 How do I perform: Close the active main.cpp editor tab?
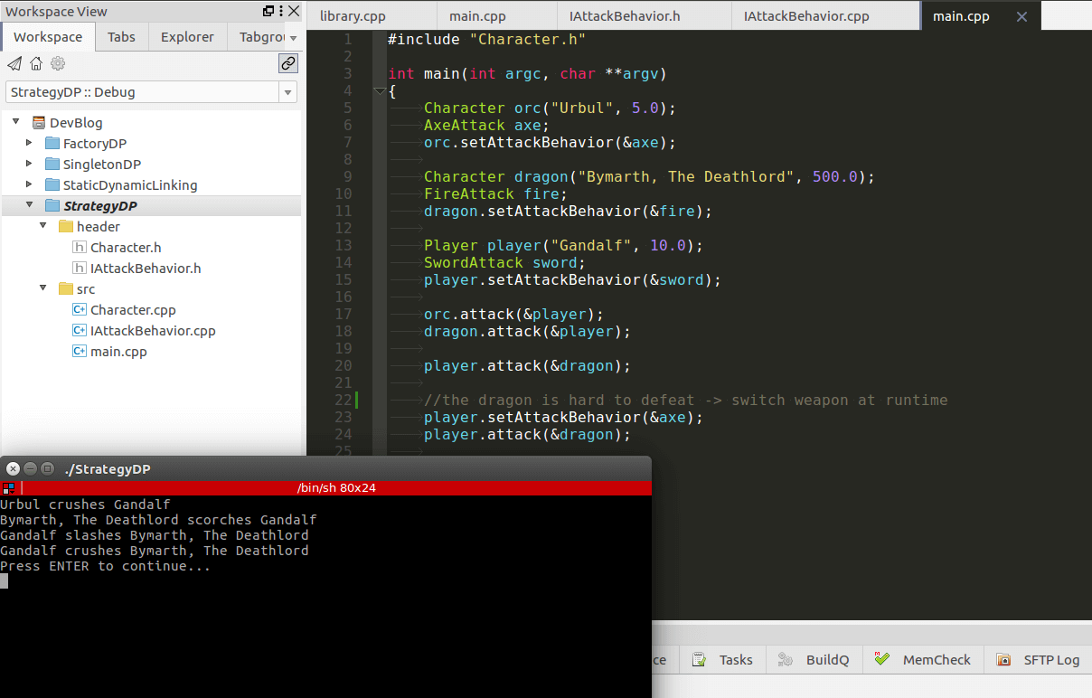tap(1021, 17)
